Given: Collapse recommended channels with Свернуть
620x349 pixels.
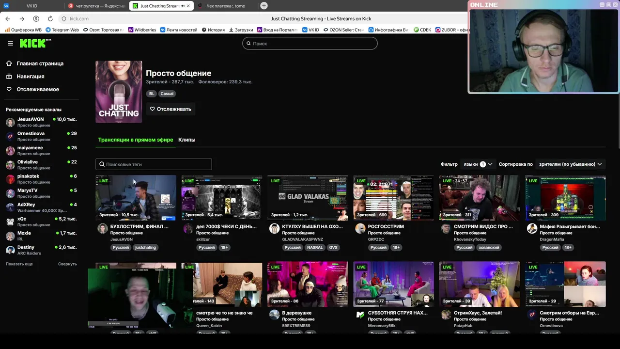Looking at the screenshot, I should point(67,264).
